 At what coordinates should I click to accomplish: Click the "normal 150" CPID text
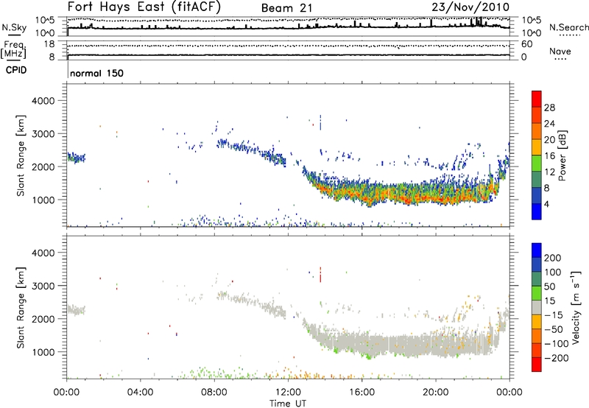click(97, 73)
